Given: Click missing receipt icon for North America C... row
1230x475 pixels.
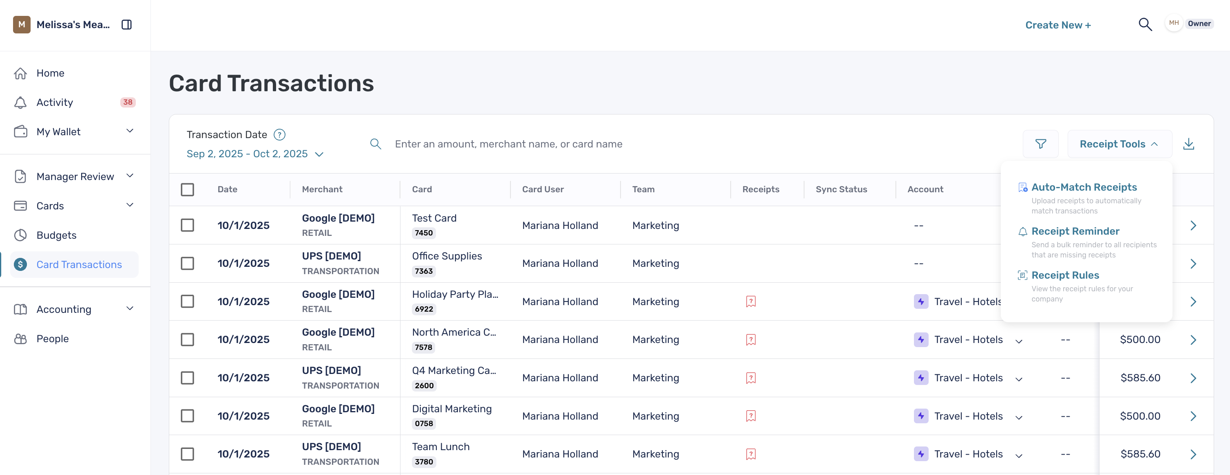Looking at the screenshot, I should tap(751, 340).
